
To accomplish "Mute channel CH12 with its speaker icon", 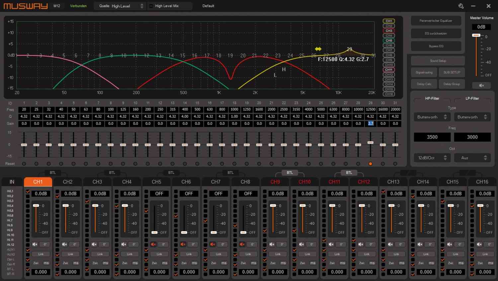I will (361, 245).
